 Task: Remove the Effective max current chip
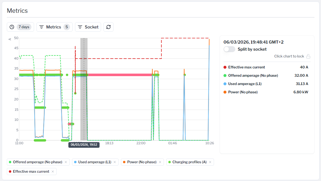pyautogui.click(x=53, y=172)
